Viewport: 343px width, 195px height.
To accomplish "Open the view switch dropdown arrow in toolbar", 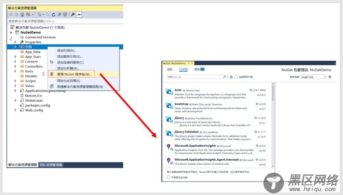I will pos(33,14).
